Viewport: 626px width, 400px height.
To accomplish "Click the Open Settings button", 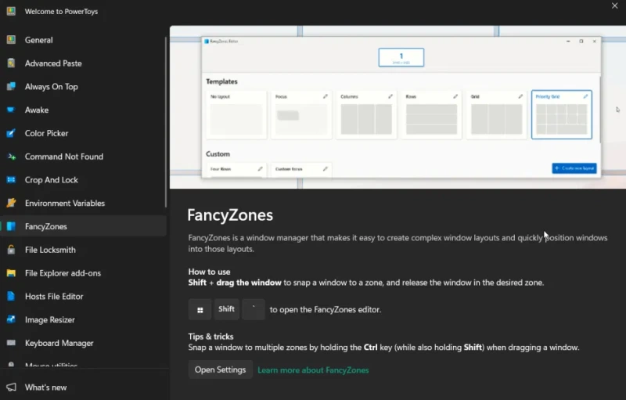I will (220, 369).
